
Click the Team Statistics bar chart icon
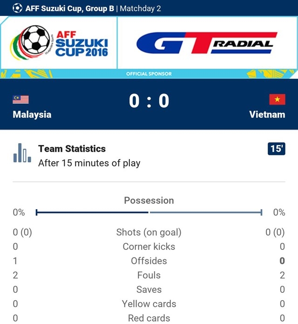pyautogui.click(x=22, y=153)
